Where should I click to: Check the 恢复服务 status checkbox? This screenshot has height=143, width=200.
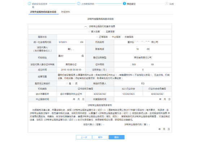coord(123,37)
